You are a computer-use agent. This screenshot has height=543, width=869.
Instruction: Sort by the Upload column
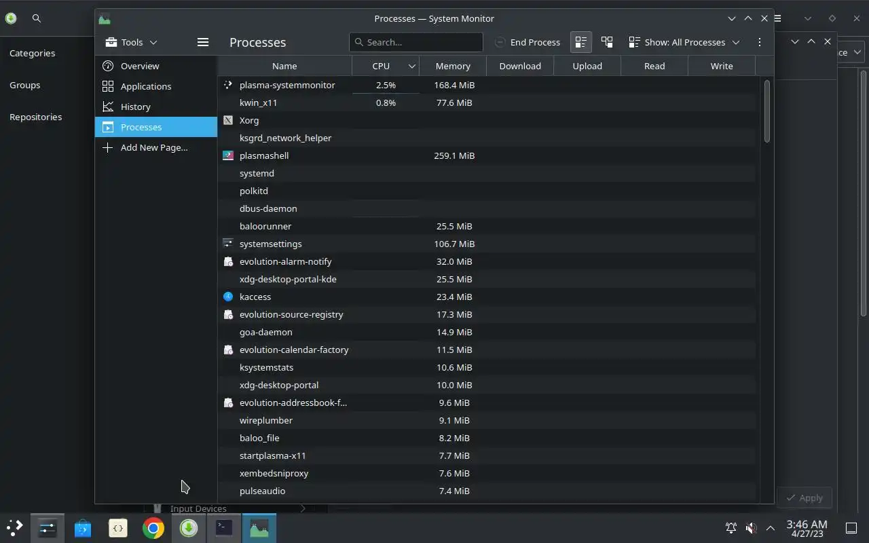(587, 66)
